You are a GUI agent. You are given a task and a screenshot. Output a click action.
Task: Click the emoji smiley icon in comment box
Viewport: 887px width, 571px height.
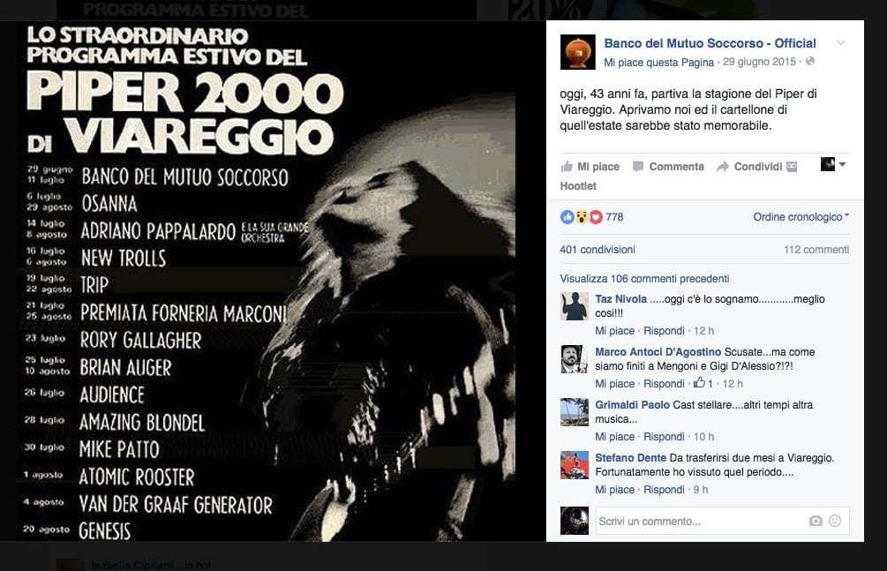[835, 521]
